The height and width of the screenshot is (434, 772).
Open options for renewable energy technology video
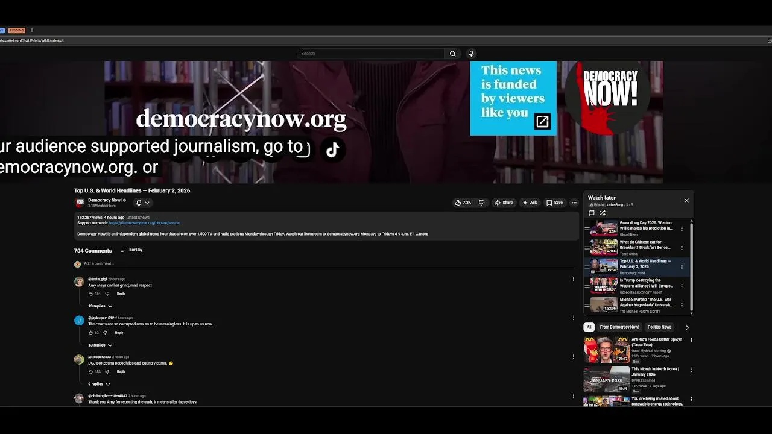tap(692, 399)
